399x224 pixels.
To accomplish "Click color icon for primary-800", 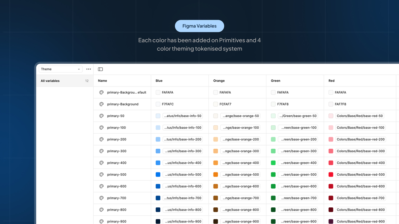I will click(x=102, y=210).
